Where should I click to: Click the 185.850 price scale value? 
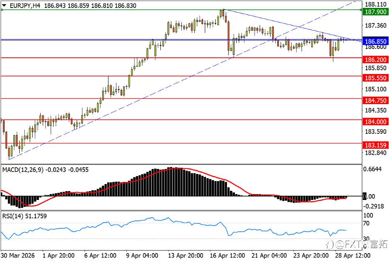click(376, 68)
